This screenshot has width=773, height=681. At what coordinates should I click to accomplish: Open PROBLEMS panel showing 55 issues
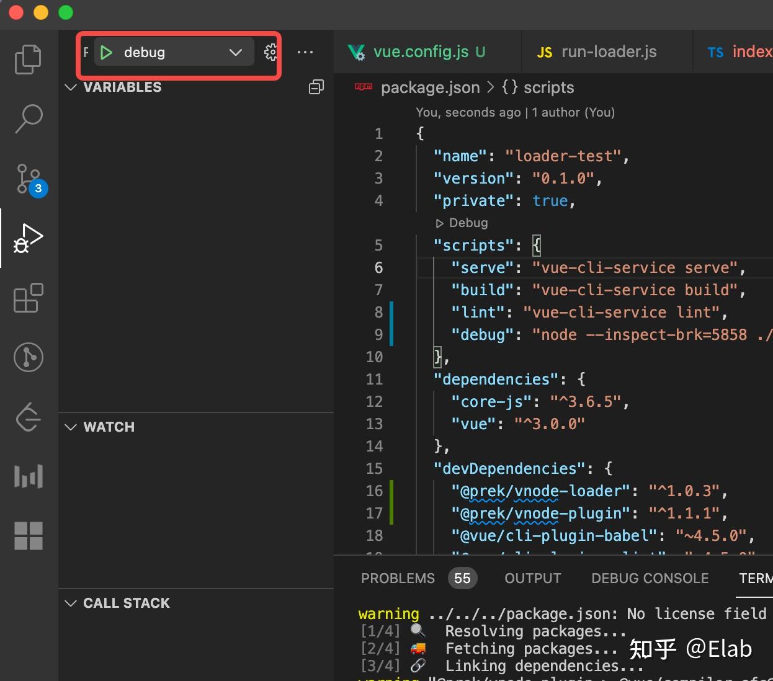[398, 577]
